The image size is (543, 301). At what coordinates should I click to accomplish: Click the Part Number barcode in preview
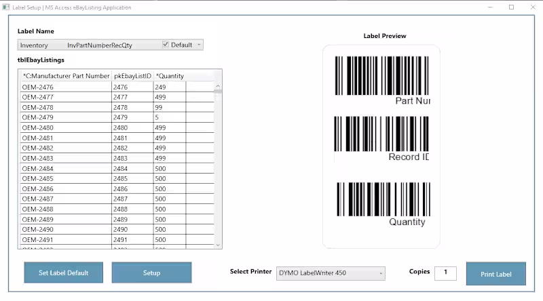pos(381,75)
